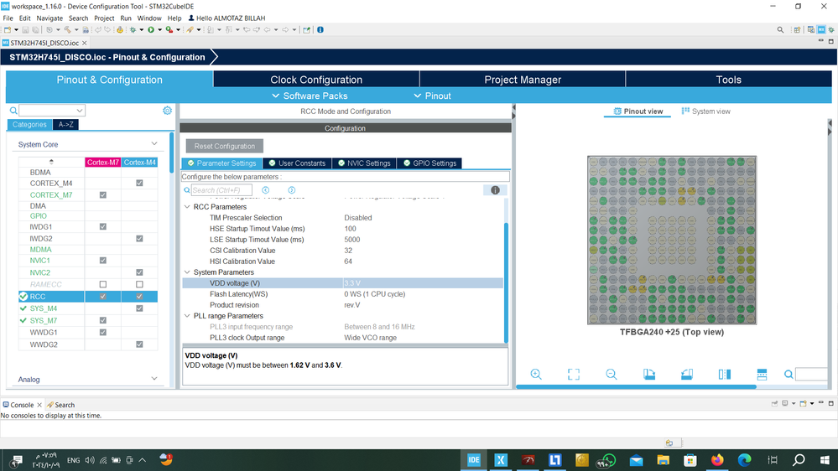Show the A->Z peripheral list
The height and width of the screenshot is (471, 838).
coord(65,124)
